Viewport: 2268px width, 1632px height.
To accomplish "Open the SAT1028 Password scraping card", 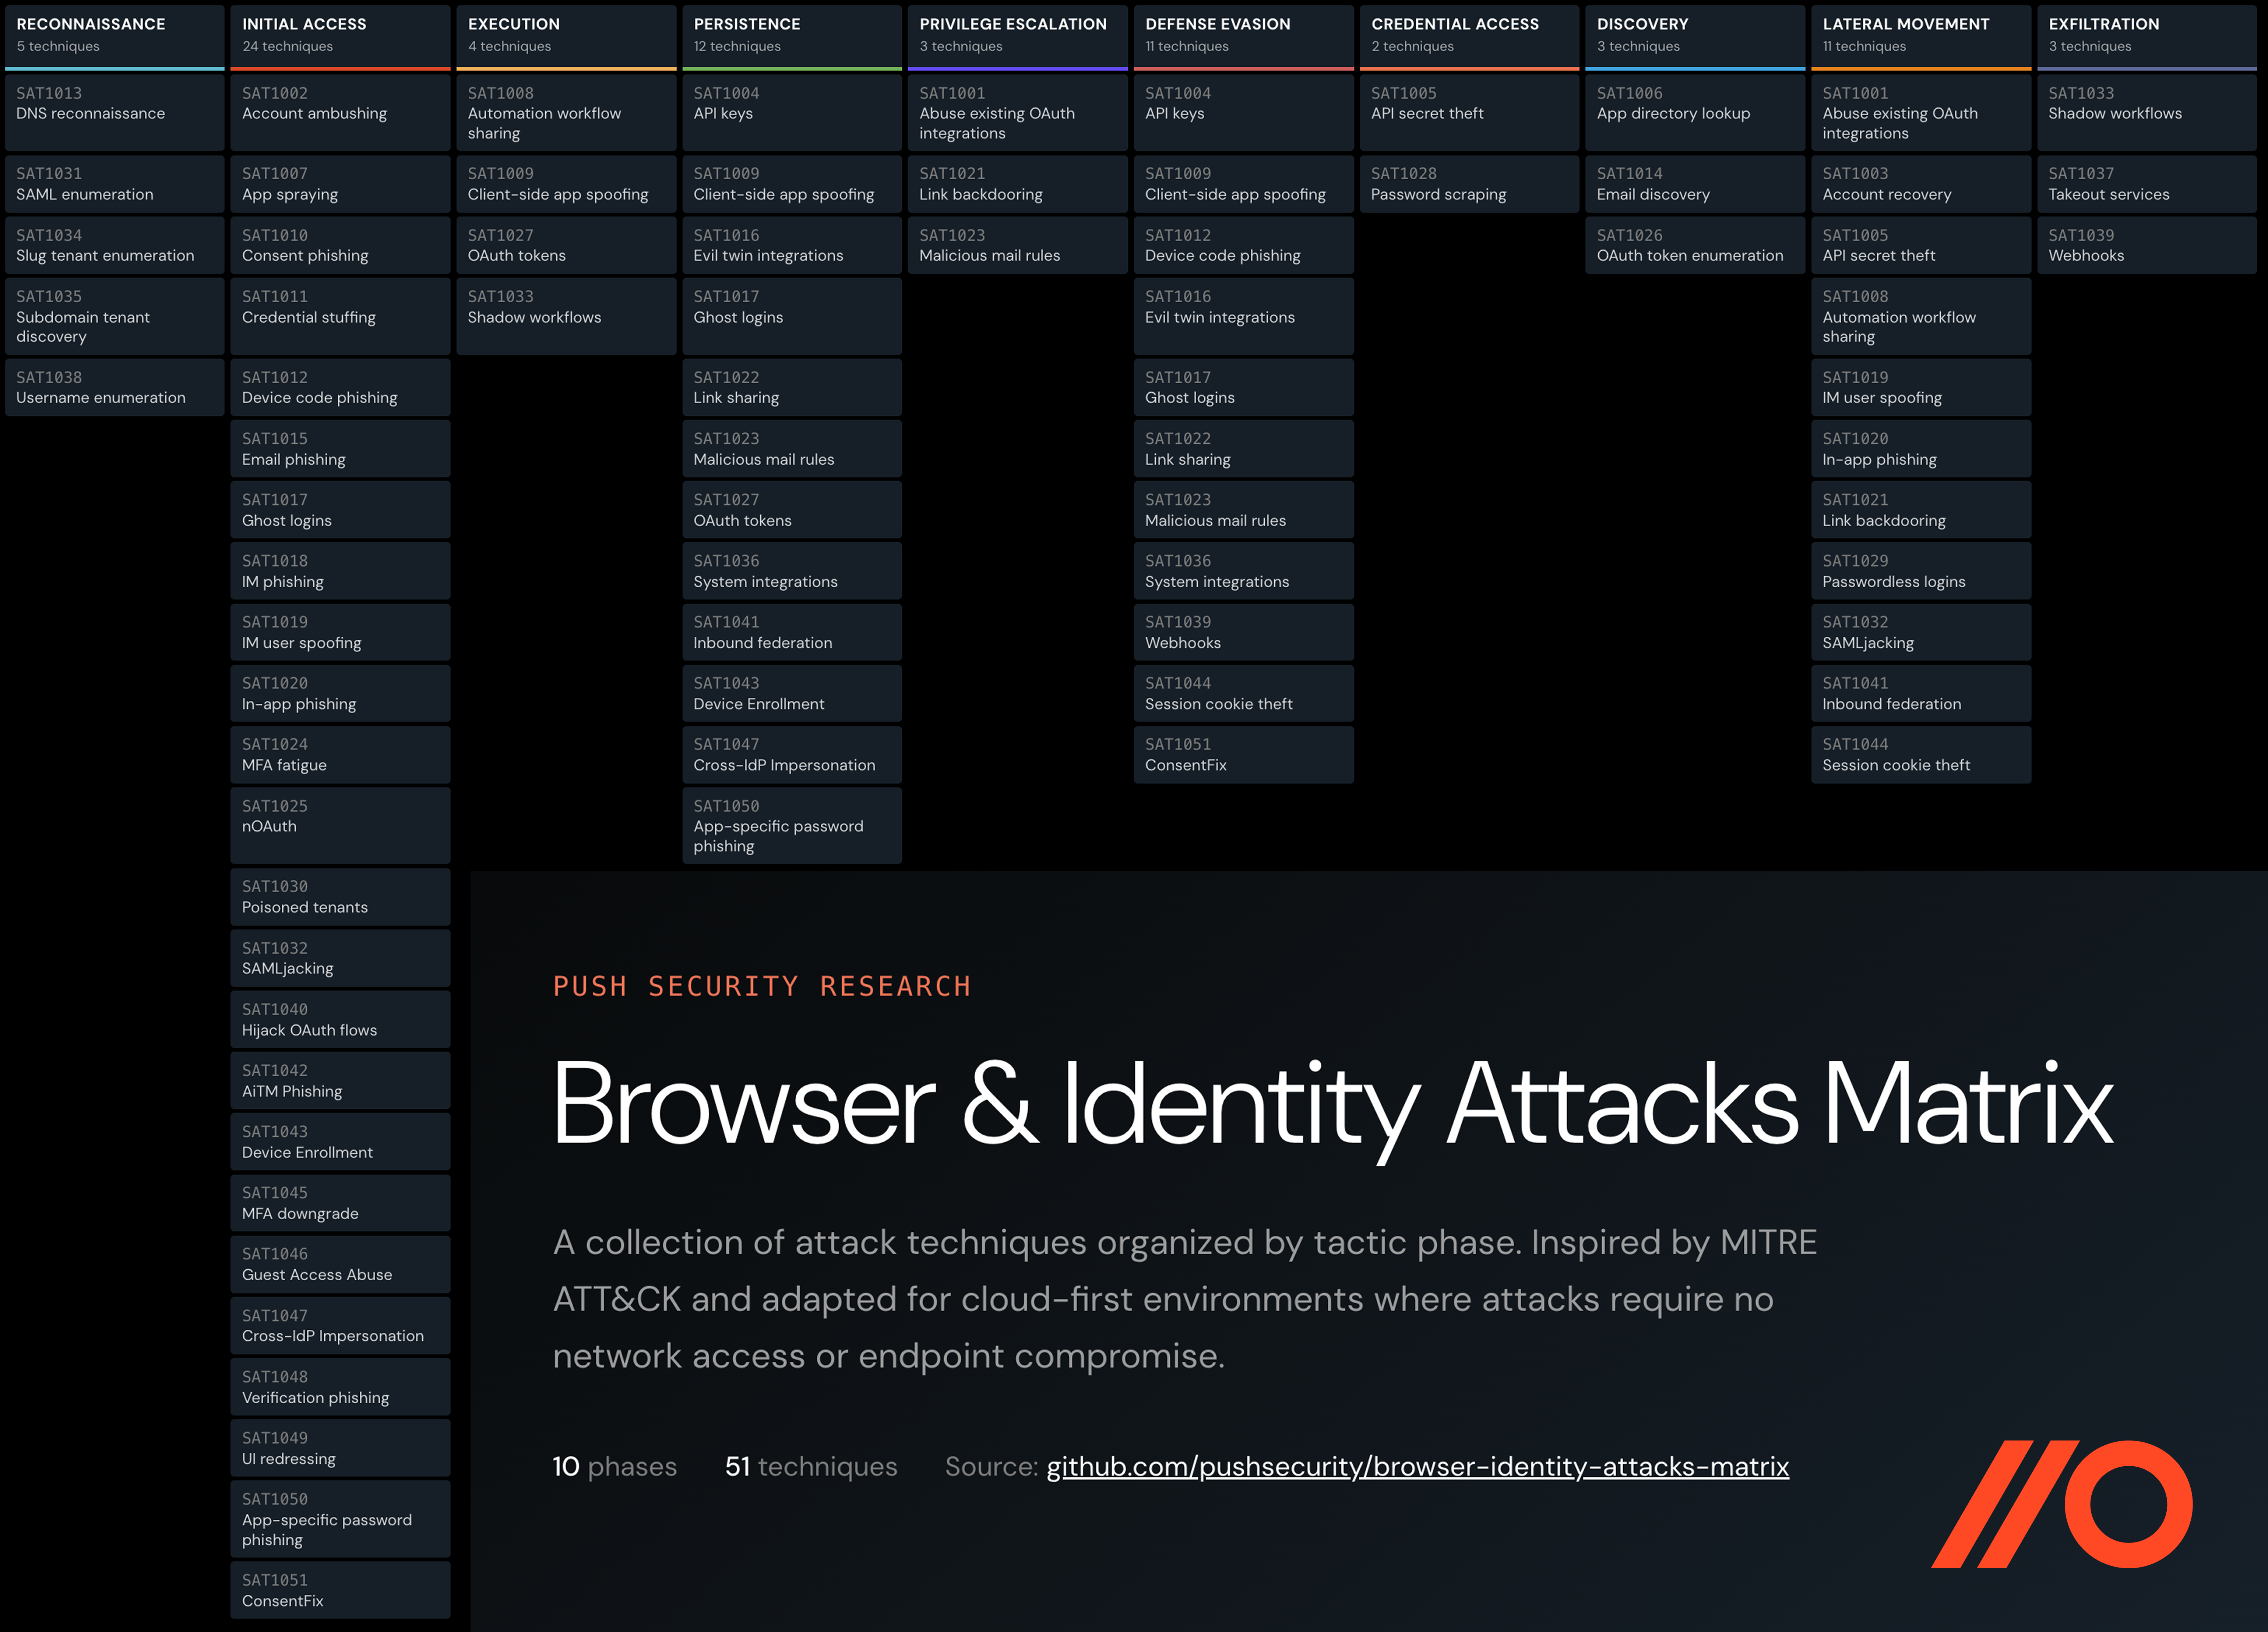I will tap(1470, 184).
